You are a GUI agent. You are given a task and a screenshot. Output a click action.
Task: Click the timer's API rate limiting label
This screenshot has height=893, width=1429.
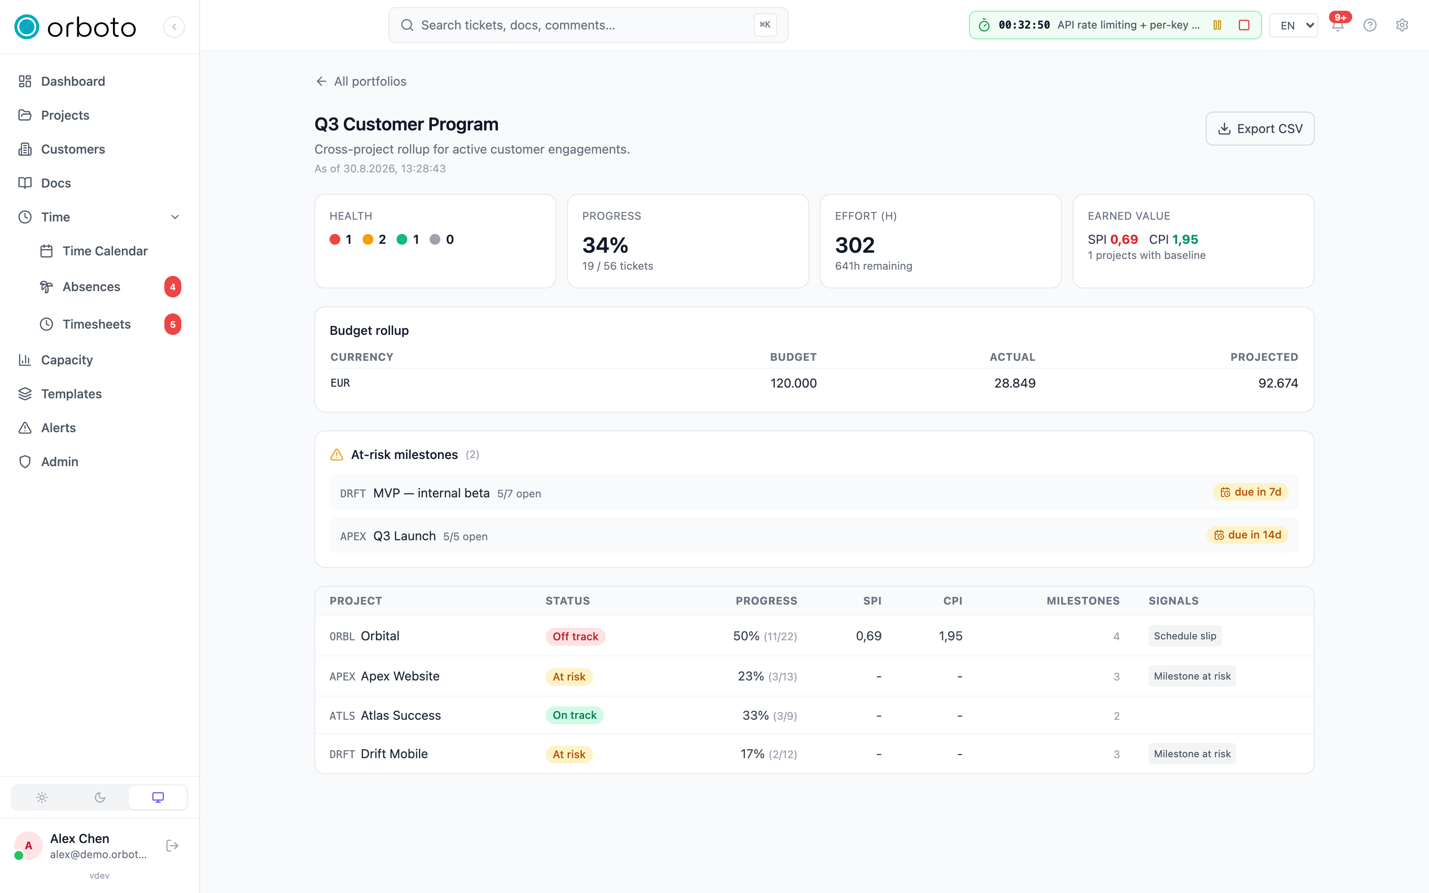point(1128,25)
